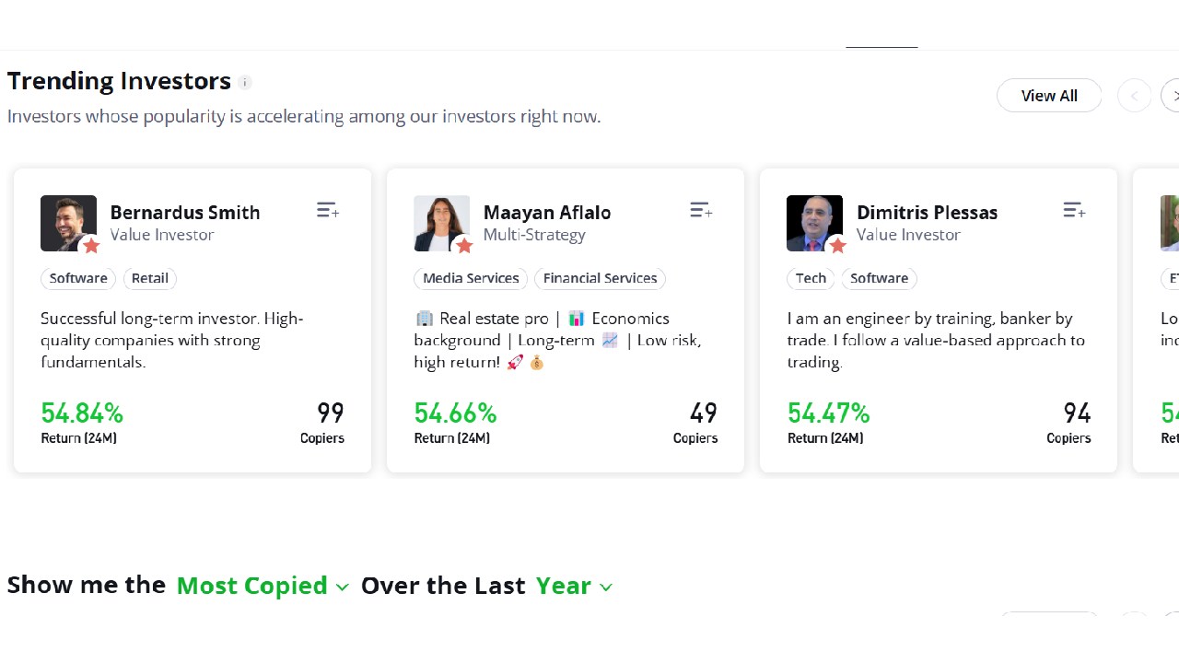This screenshot has height=663, width=1179.
Task: Open Bernardus Smith investor name link
Action: [185, 212]
